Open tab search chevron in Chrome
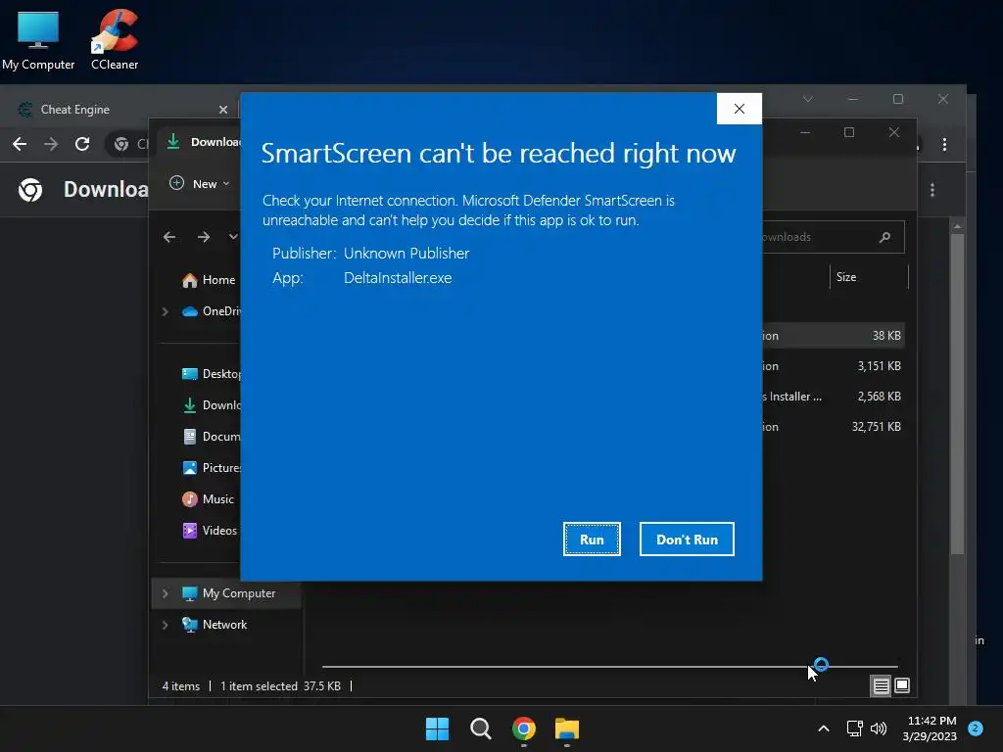The width and height of the screenshot is (1003, 752). click(808, 99)
